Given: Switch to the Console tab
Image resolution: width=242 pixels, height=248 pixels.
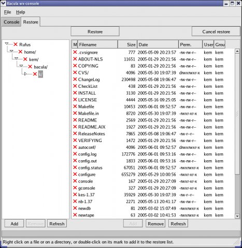Looking at the screenshot, I should [11, 22].
